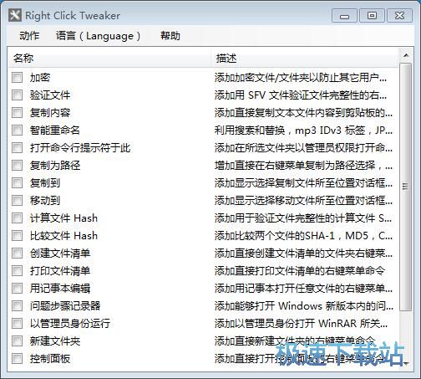Screen dimensions: 421x379
Task: Open the 帮助 menu
Action: point(170,36)
